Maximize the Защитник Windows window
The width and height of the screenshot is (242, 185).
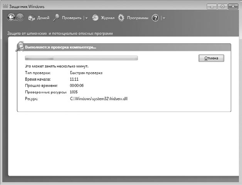click(x=222, y=6)
